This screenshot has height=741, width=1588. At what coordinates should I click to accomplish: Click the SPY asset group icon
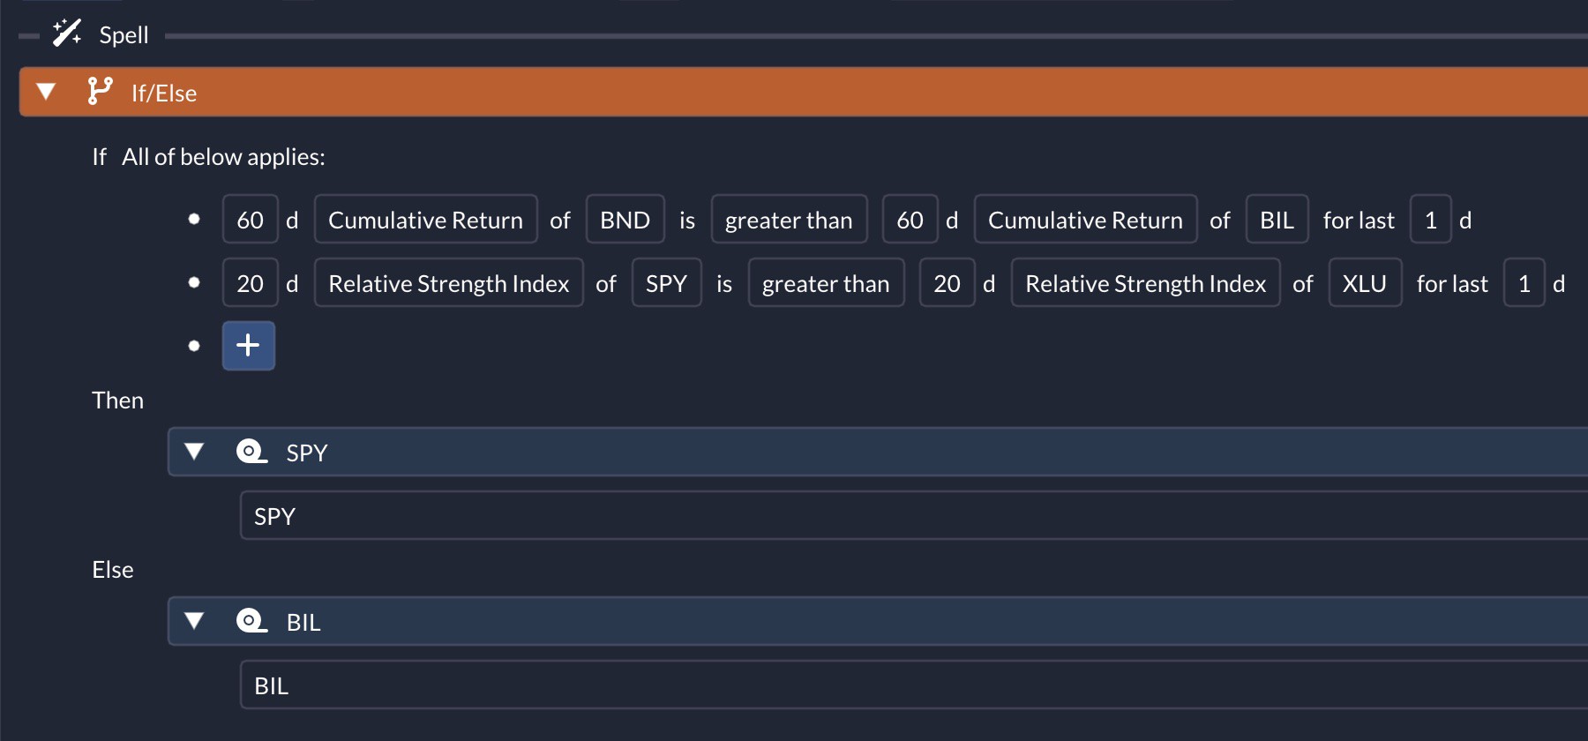click(x=251, y=452)
